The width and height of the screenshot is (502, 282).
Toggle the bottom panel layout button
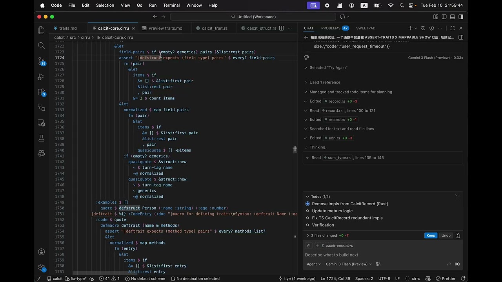pos(452,17)
